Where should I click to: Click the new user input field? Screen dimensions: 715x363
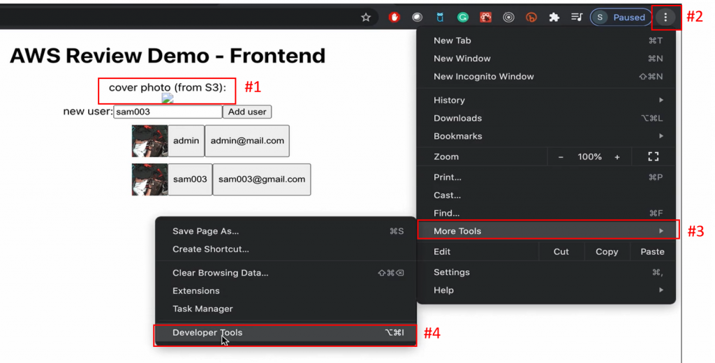pos(168,112)
